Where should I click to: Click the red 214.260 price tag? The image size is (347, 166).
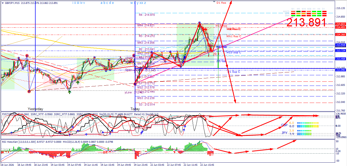point(340,34)
